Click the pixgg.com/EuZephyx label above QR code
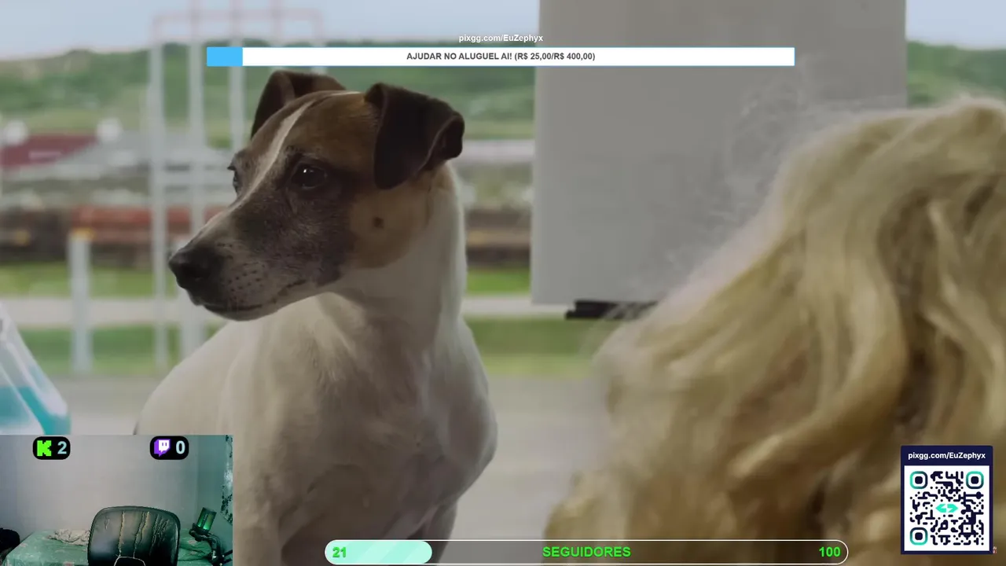This screenshot has height=566, width=1006. click(x=946, y=455)
